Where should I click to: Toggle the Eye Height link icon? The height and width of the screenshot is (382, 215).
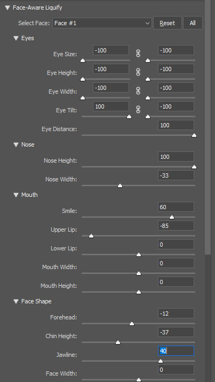138,72
